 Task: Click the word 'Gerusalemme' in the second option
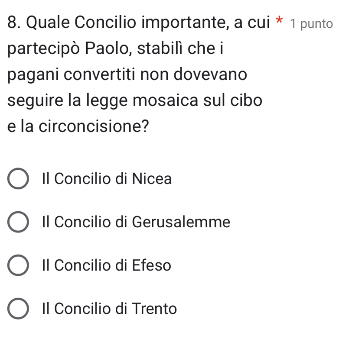pyautogui.click(x=181, y=222)
